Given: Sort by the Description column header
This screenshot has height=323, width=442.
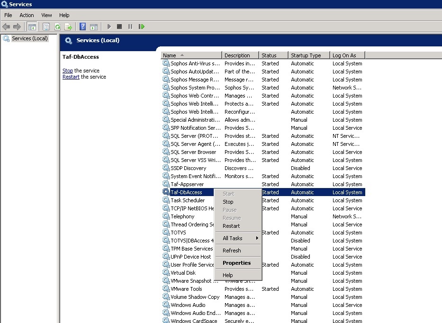Looking at the screenshot, I should tap(240, 55).
